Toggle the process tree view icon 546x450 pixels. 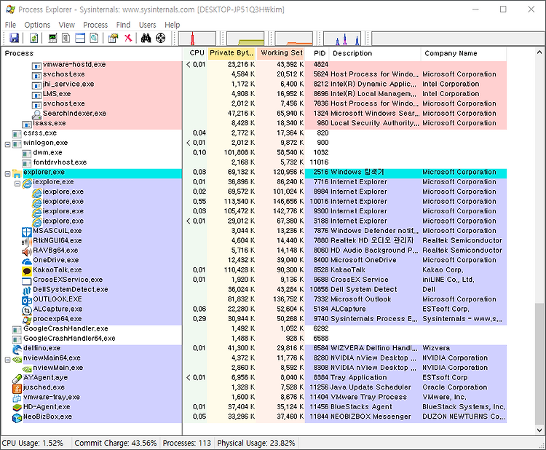pyautogui.click(x=66, y=38)
